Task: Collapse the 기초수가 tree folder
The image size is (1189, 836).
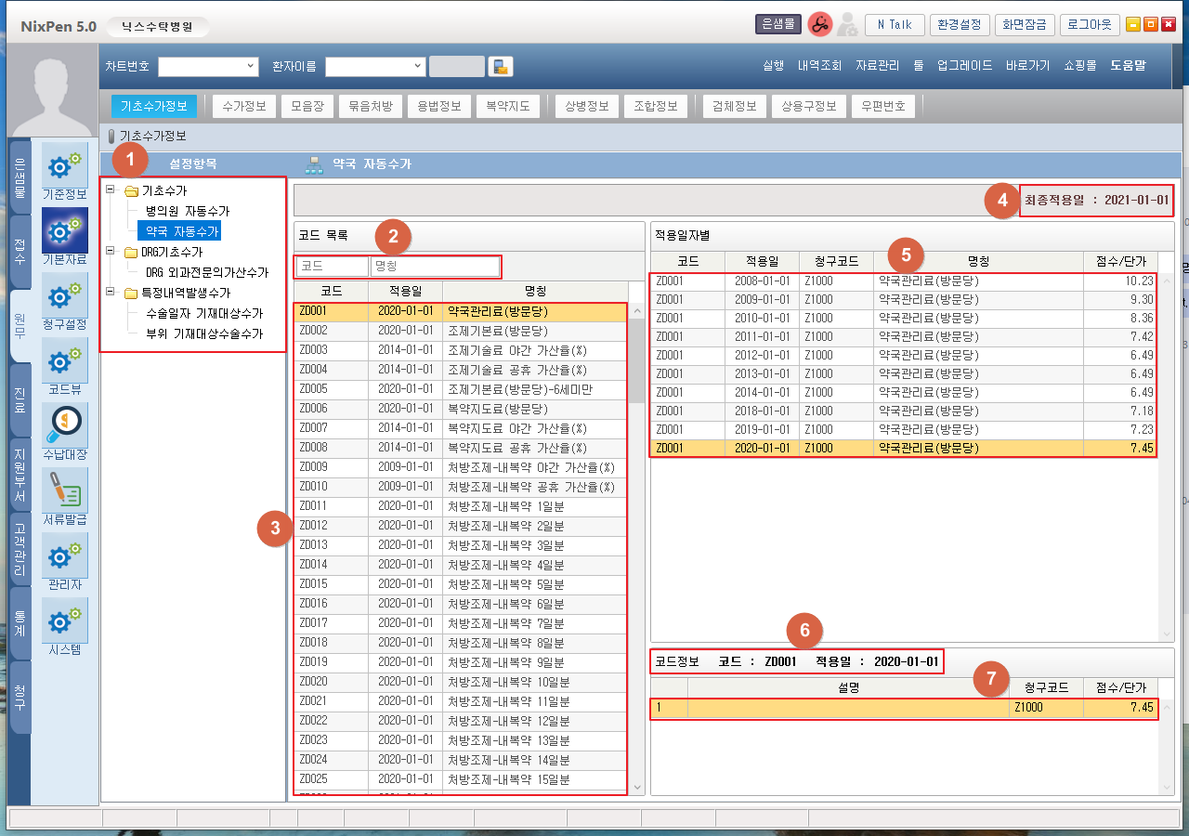Action: [x=111, y=190]
